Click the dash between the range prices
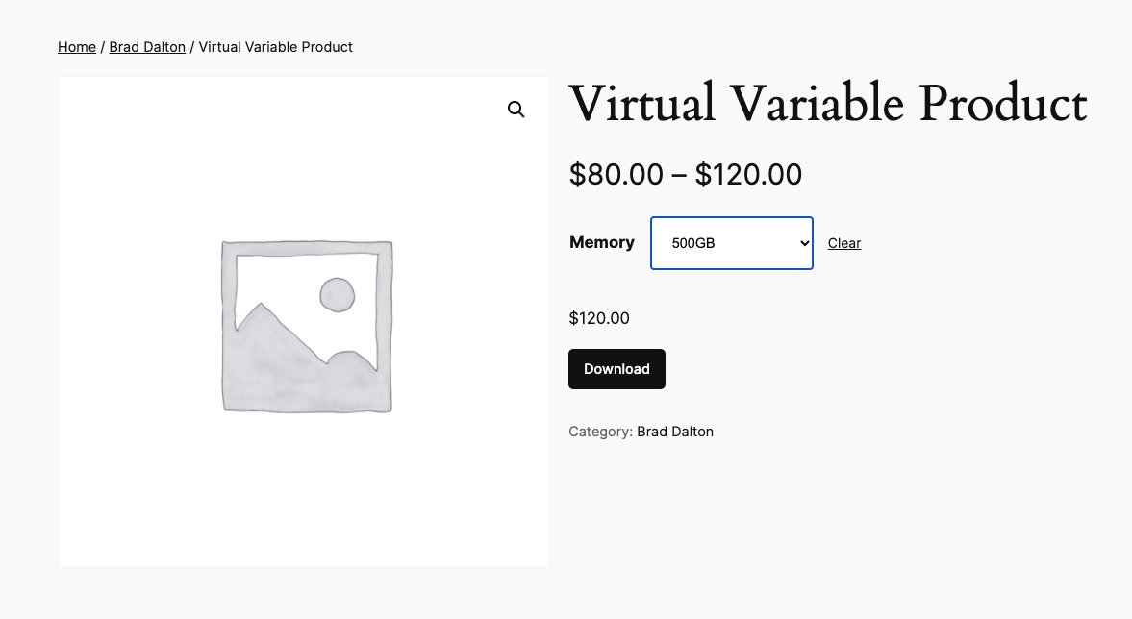Screen dimensions: 1132x619 [679, 175]
